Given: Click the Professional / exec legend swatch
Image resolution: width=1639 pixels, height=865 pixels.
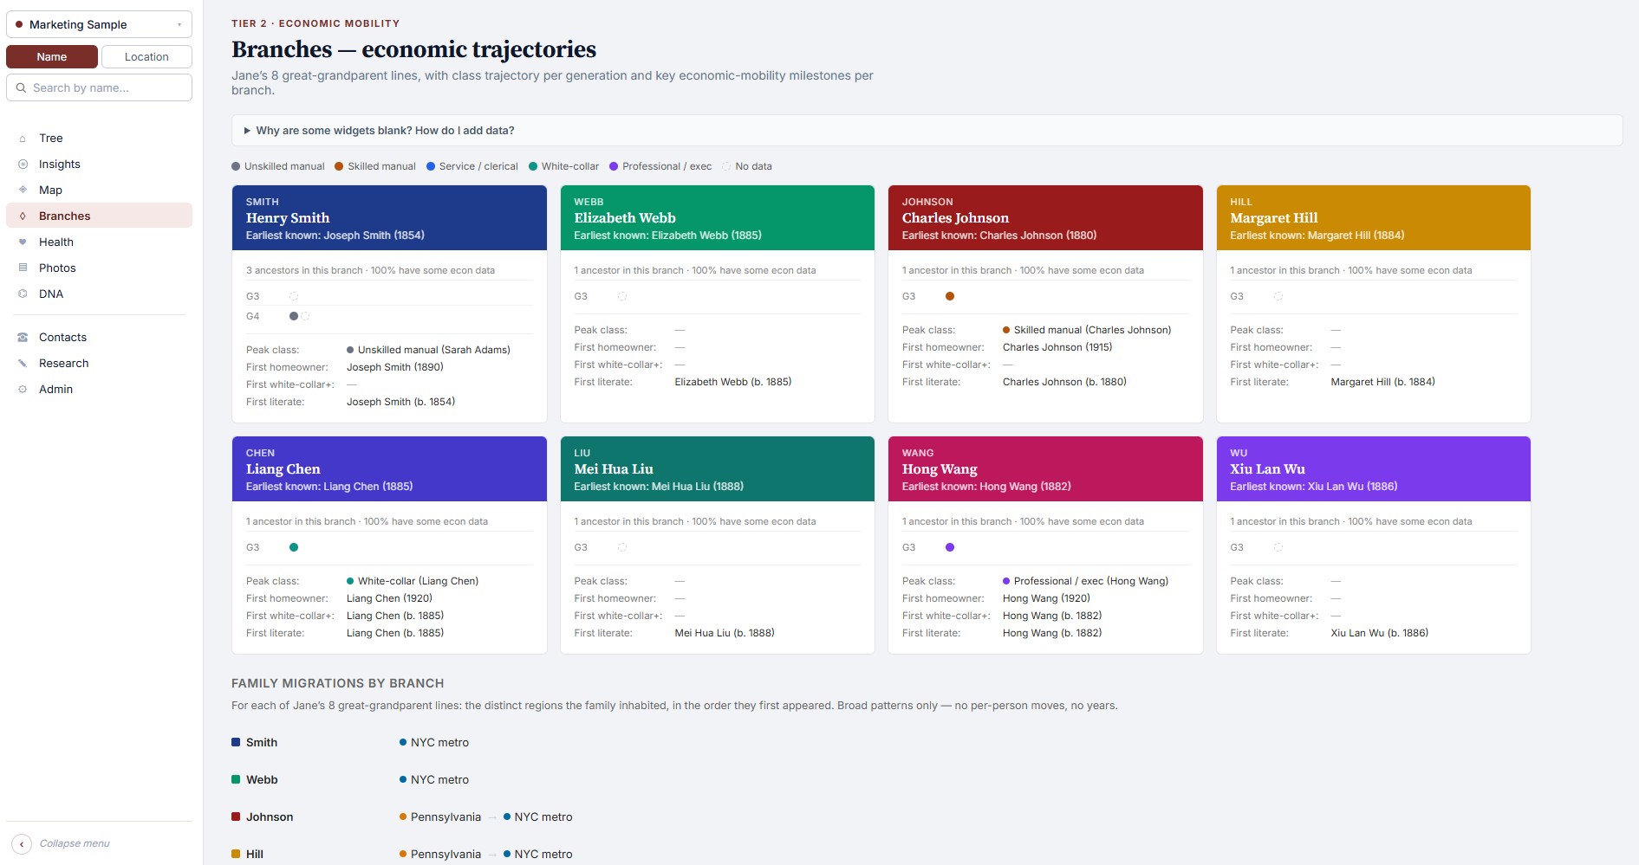Looking at the screenshot, I should pyautogui.click(x=614, y=166).
